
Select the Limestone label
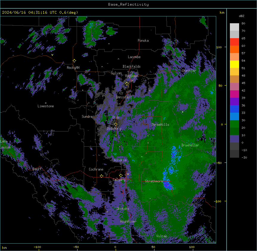(x=46, y=106)
